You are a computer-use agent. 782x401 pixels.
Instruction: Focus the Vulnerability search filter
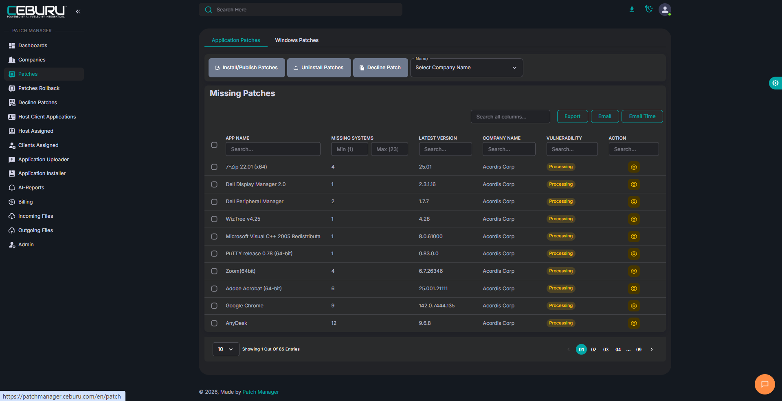pos(572,149)
